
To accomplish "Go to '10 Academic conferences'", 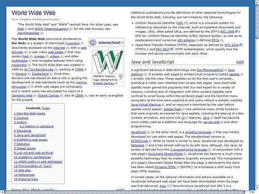I will (32, 157).
